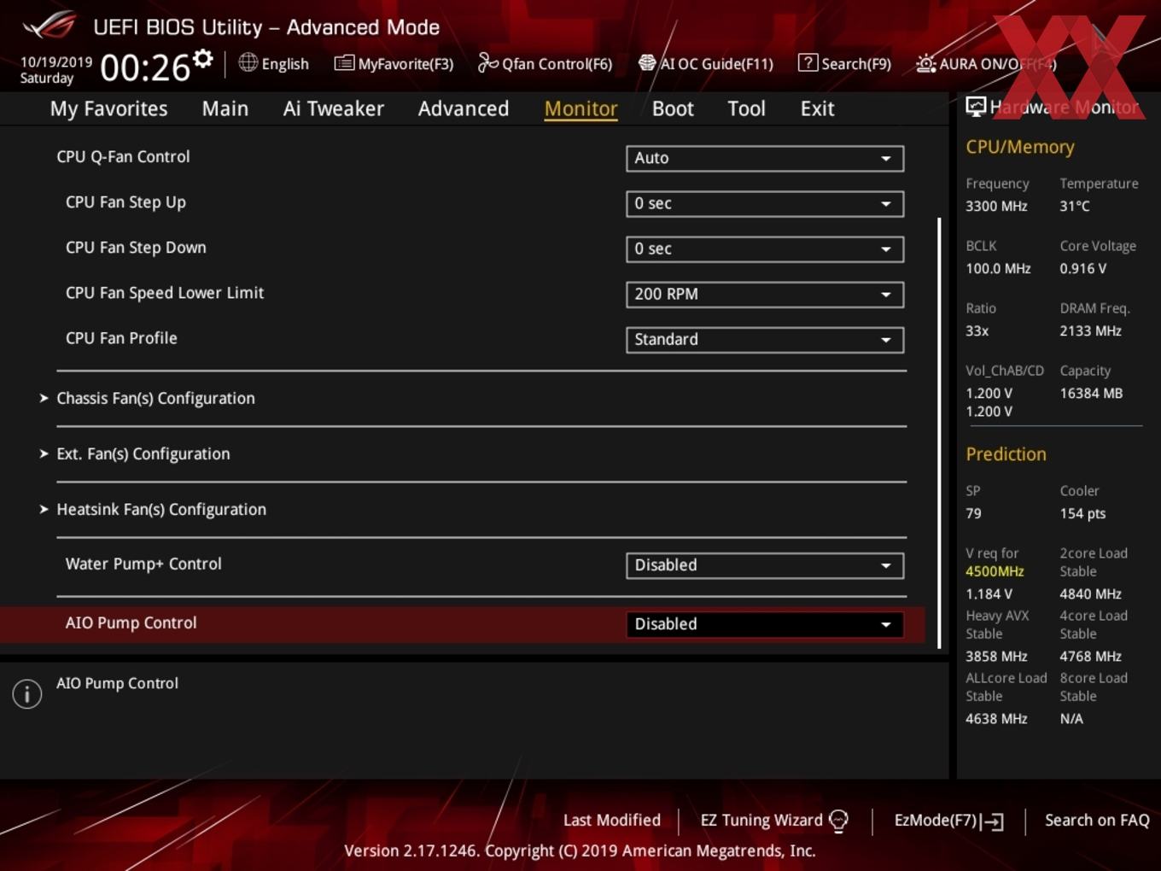Open the AIO Pump Control dropdown
Image resolution: width=1161 pixels, height=871 pixels.
(x=765, y=624)
